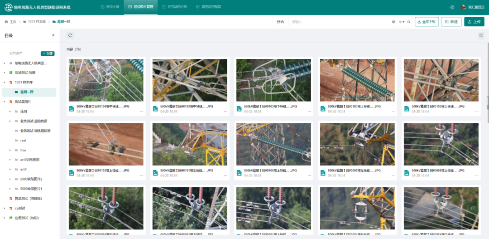Open the user avatar menu 联汇管理员
The height and width of the screenshot is (239, 489).
(x=472, y=7)
